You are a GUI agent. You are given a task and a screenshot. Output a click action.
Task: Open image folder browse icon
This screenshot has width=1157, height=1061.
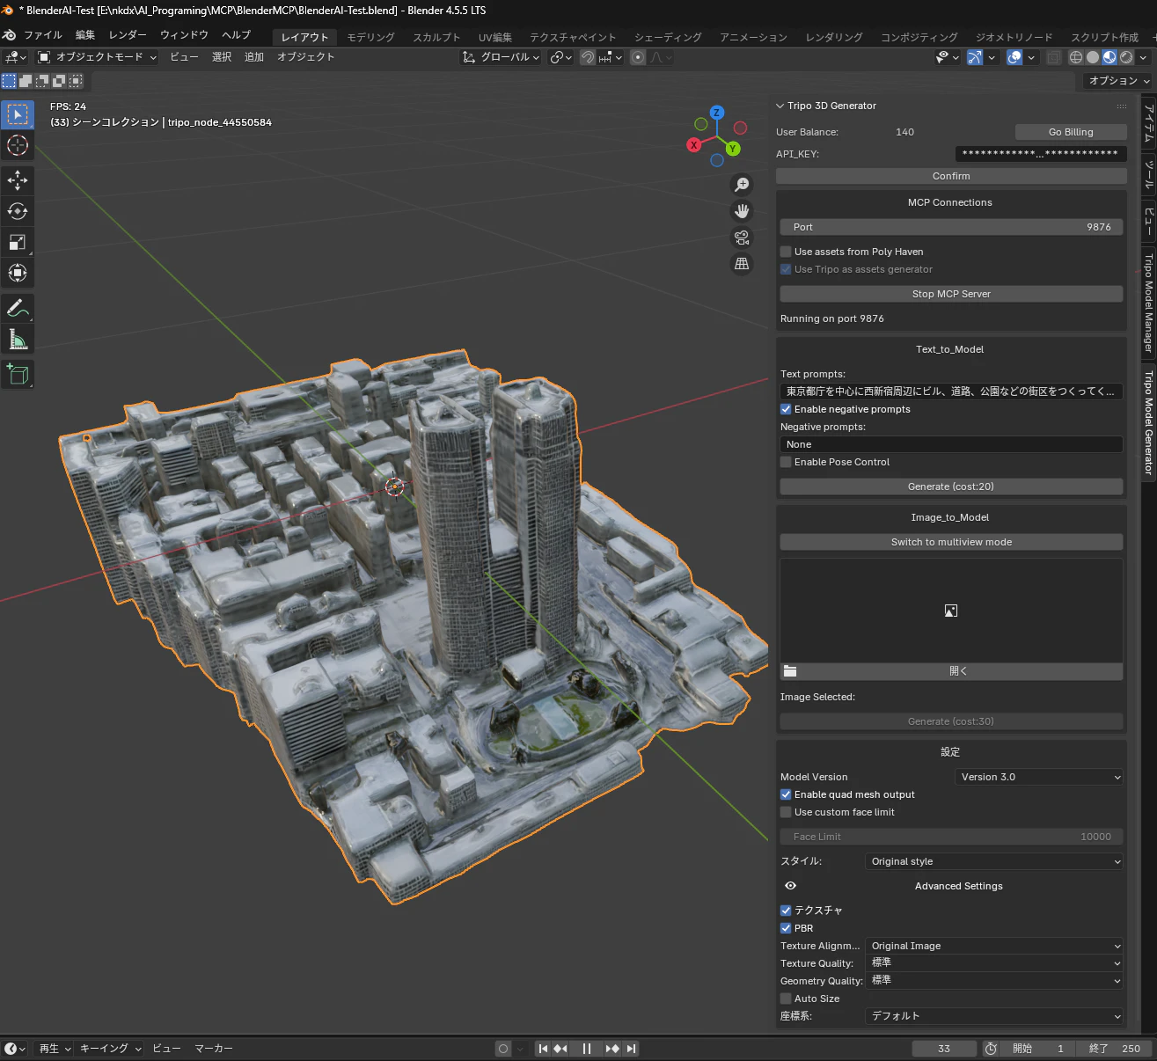click(790, 671)
